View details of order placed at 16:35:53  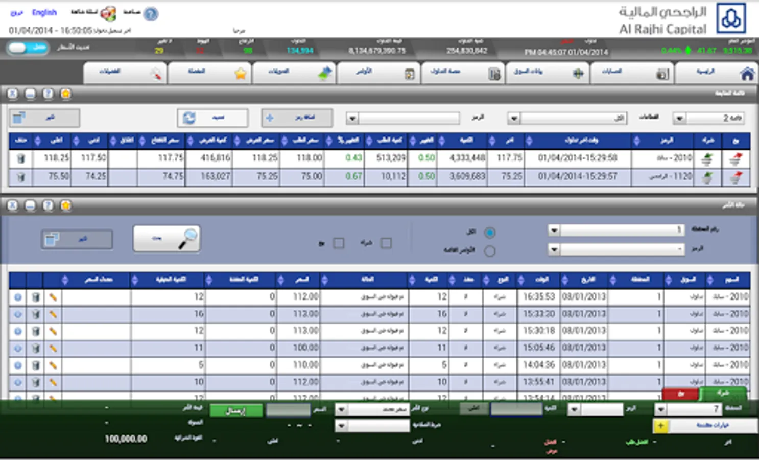click(18, 297)
